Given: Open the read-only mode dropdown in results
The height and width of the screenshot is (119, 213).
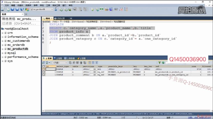Looking at the screenshot, I should pyautogui.click(x=66, y=63).
